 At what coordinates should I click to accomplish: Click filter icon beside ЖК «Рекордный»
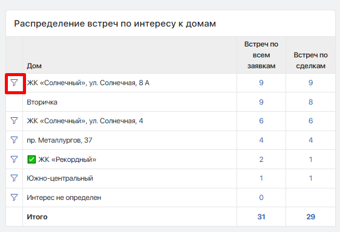[x=14, y=159]
